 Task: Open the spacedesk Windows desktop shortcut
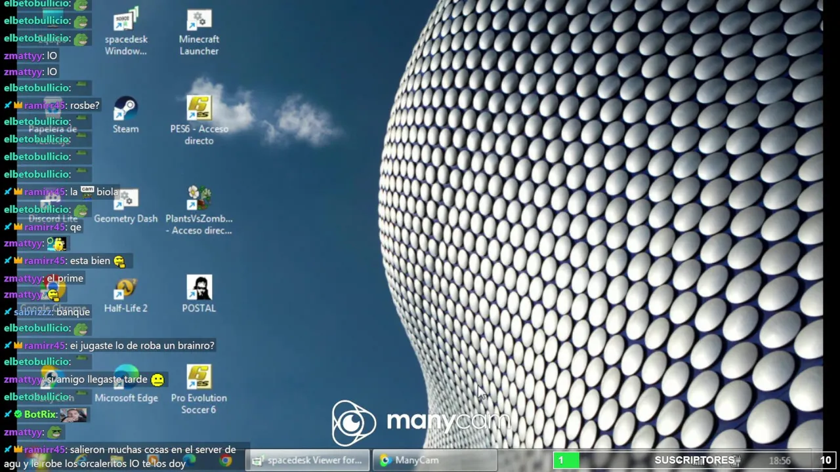coord(125,32)
